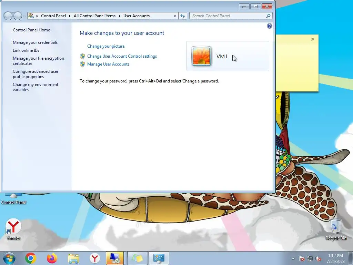Open Control Panel Home link

coord(31,30)
